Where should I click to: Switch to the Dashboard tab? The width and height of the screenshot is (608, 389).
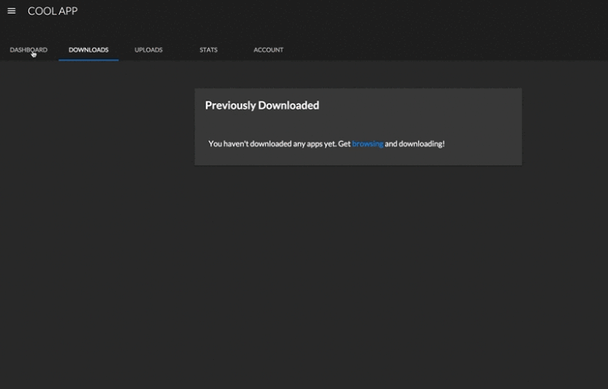[28, 49]
